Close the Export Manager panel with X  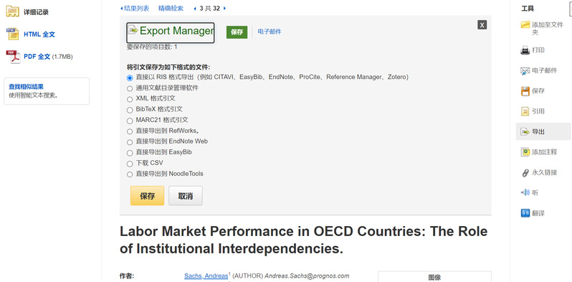(482, 25)
